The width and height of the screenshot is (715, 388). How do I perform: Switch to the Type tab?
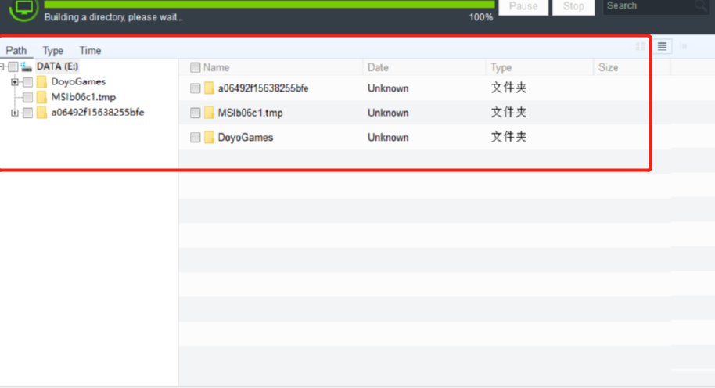pyautogui.click(x=53, y=51)
